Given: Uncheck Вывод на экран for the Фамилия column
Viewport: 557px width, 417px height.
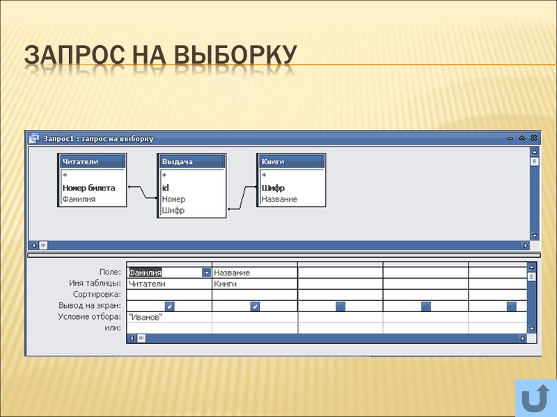Looking at the screenshot, I should click(169, 306).
